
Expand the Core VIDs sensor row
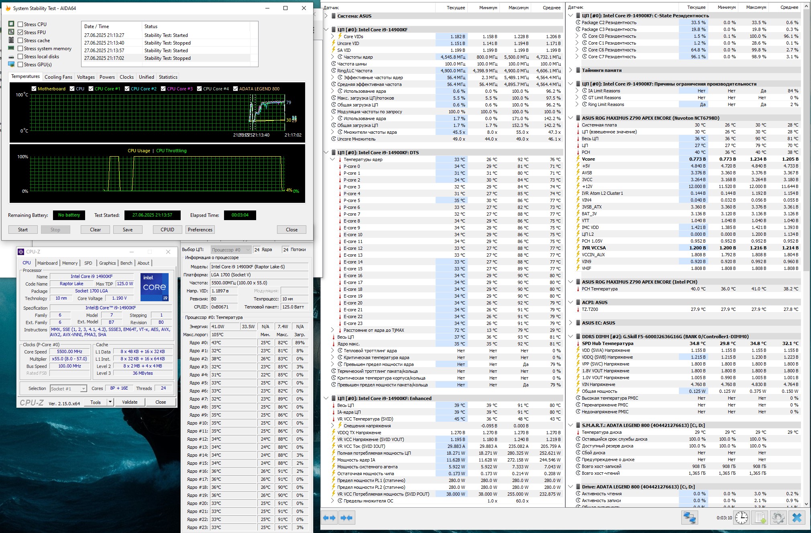click(x=333, y=37)
